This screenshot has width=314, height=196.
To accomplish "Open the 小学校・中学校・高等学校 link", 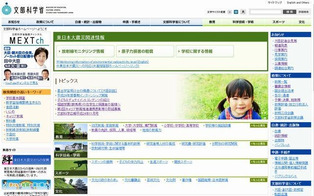I will click(181, 126).
